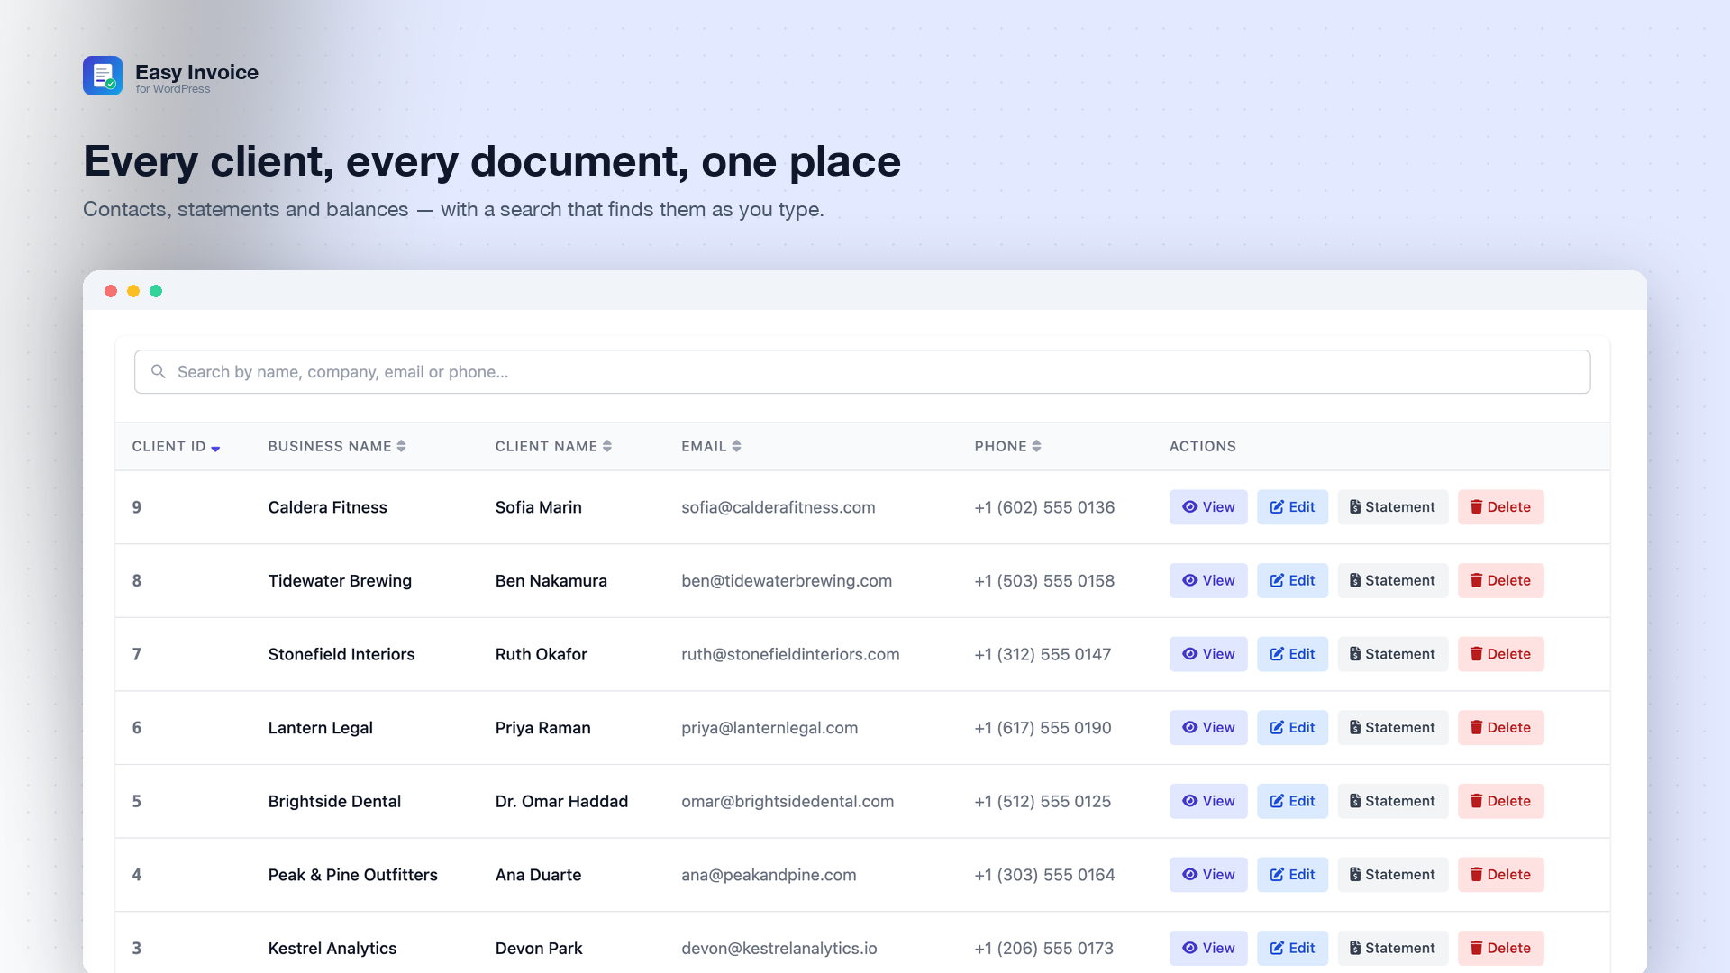Sort by Phone column
Image resolution: width=1730 pixels, height=973 pixels.
tap(1007, 446)
